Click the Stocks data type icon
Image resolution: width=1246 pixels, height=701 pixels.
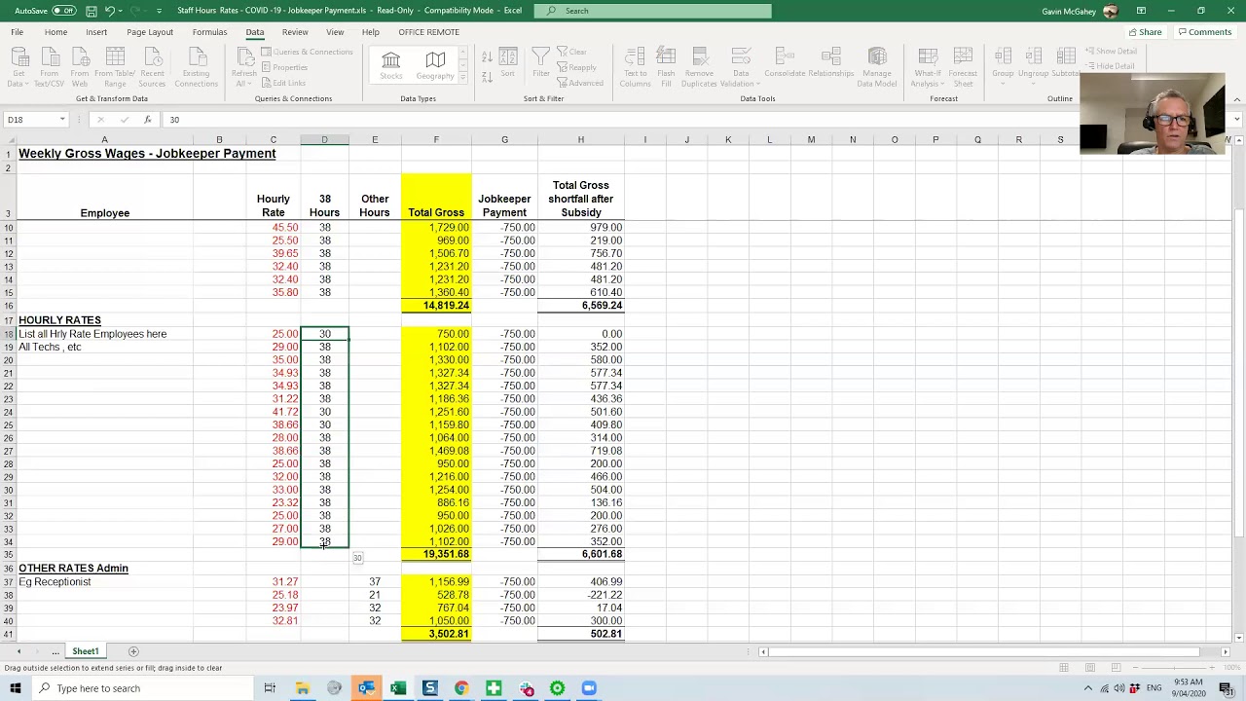(x=390, y=65)
